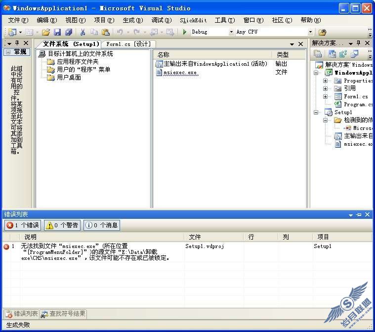The image size is (375, 332).
Task: Open the 视图(V) menu
Action: coord(75,20)
